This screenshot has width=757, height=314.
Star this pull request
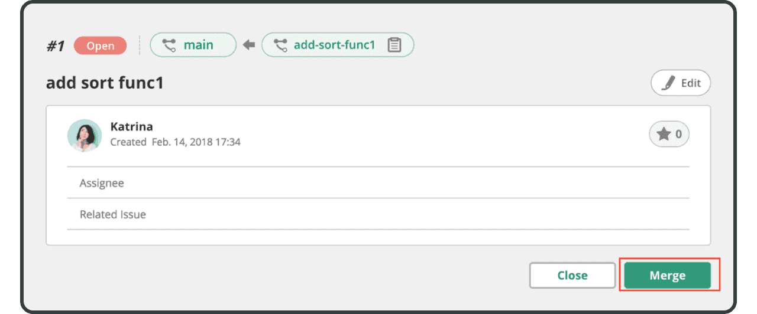pyautogui.click(x=664, y=135)
